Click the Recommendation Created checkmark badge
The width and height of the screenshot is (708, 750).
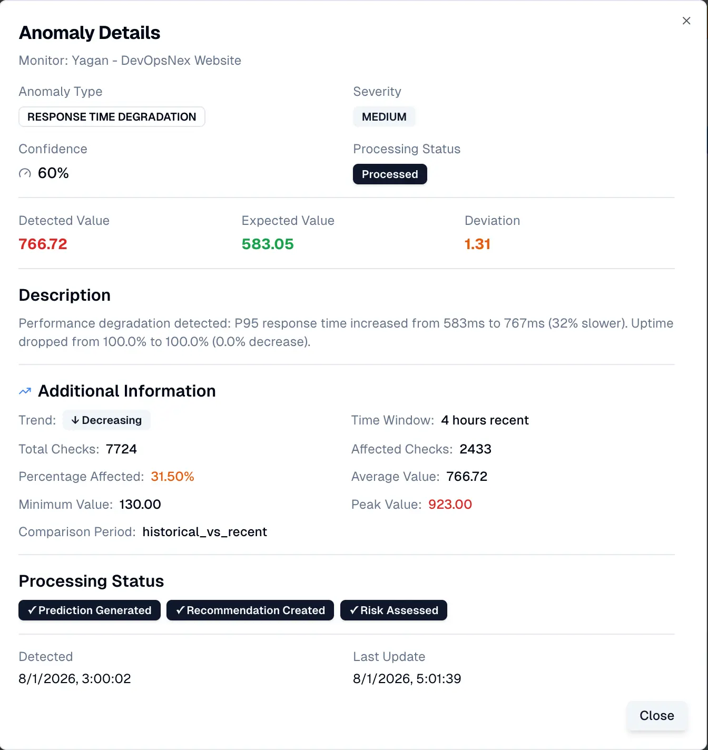point(250,610)
